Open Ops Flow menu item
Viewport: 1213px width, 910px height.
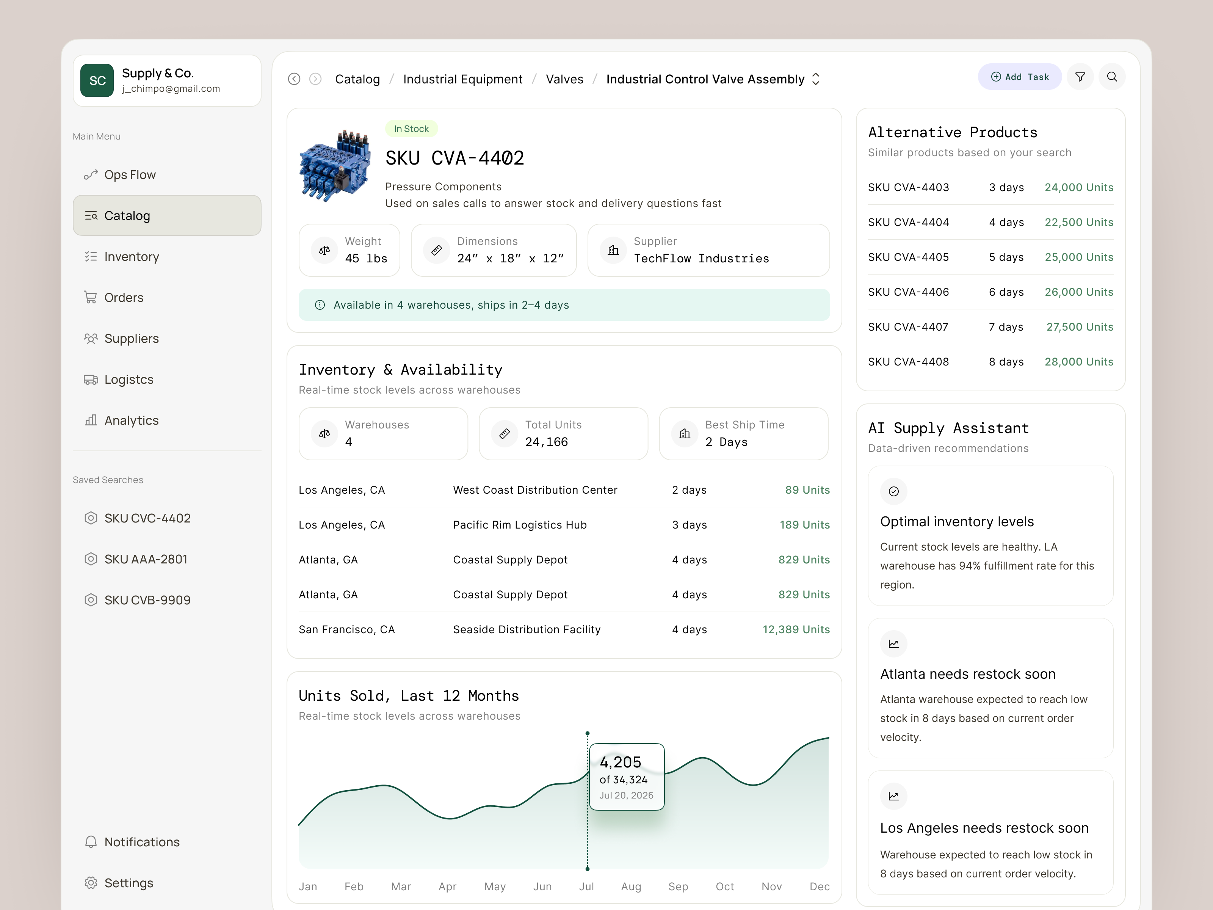click(167, 175)
